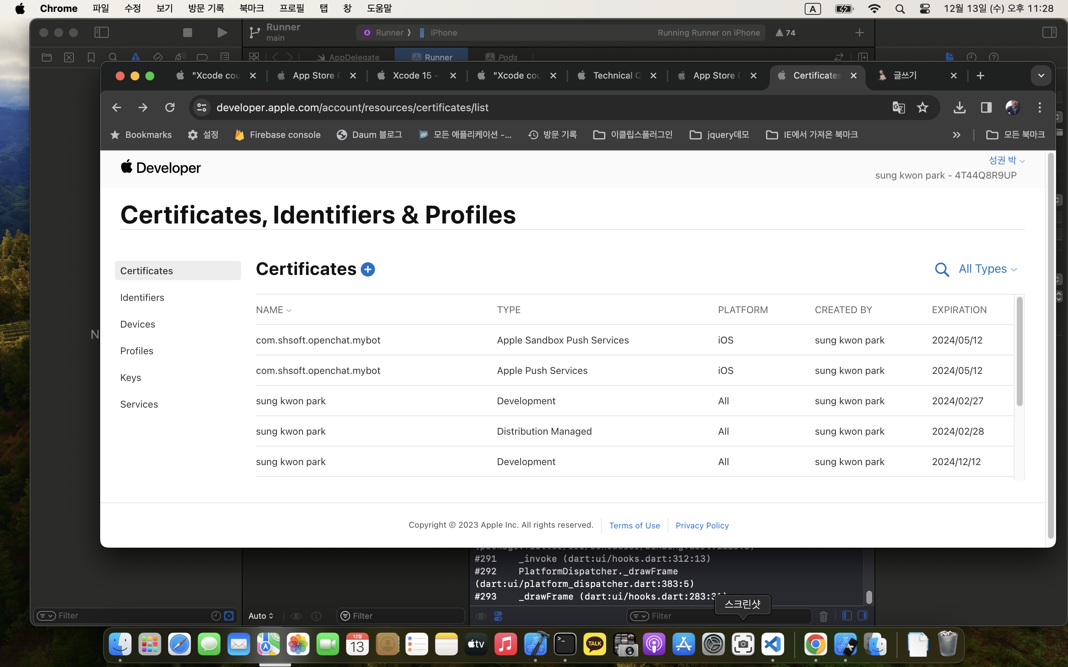Open the 성권 박 account dropdown
Viewport: 1068px width, 667px height.
1006,160
